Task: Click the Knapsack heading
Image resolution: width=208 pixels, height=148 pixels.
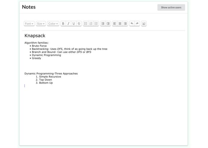Action: coord(35,36)
